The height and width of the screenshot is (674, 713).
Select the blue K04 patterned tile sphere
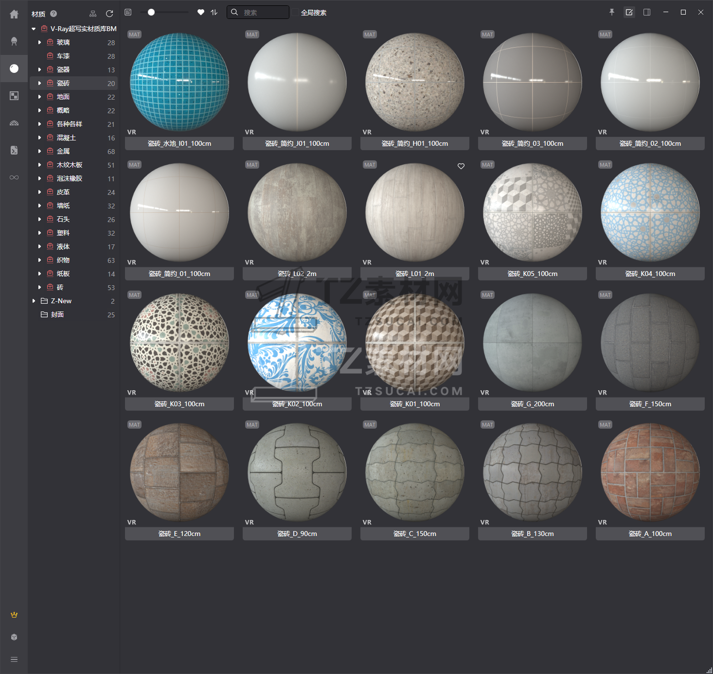click(650, 212)
